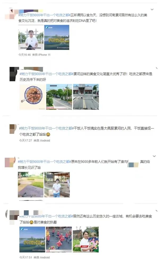Image resolution: width=160 pixels, height=265 pixels.
Task: View the woman holding painting thumbnail
Action: (86, 240)
